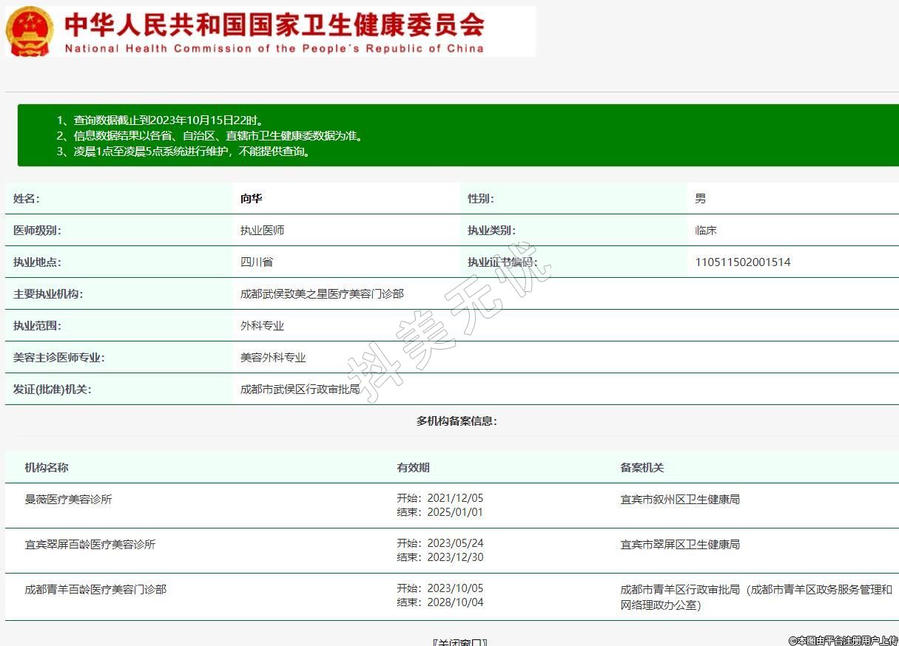The width and height of the screenshot is (899, 646).
Task: Click the 美容外科专业 specialty value
Action: [273, 358]
